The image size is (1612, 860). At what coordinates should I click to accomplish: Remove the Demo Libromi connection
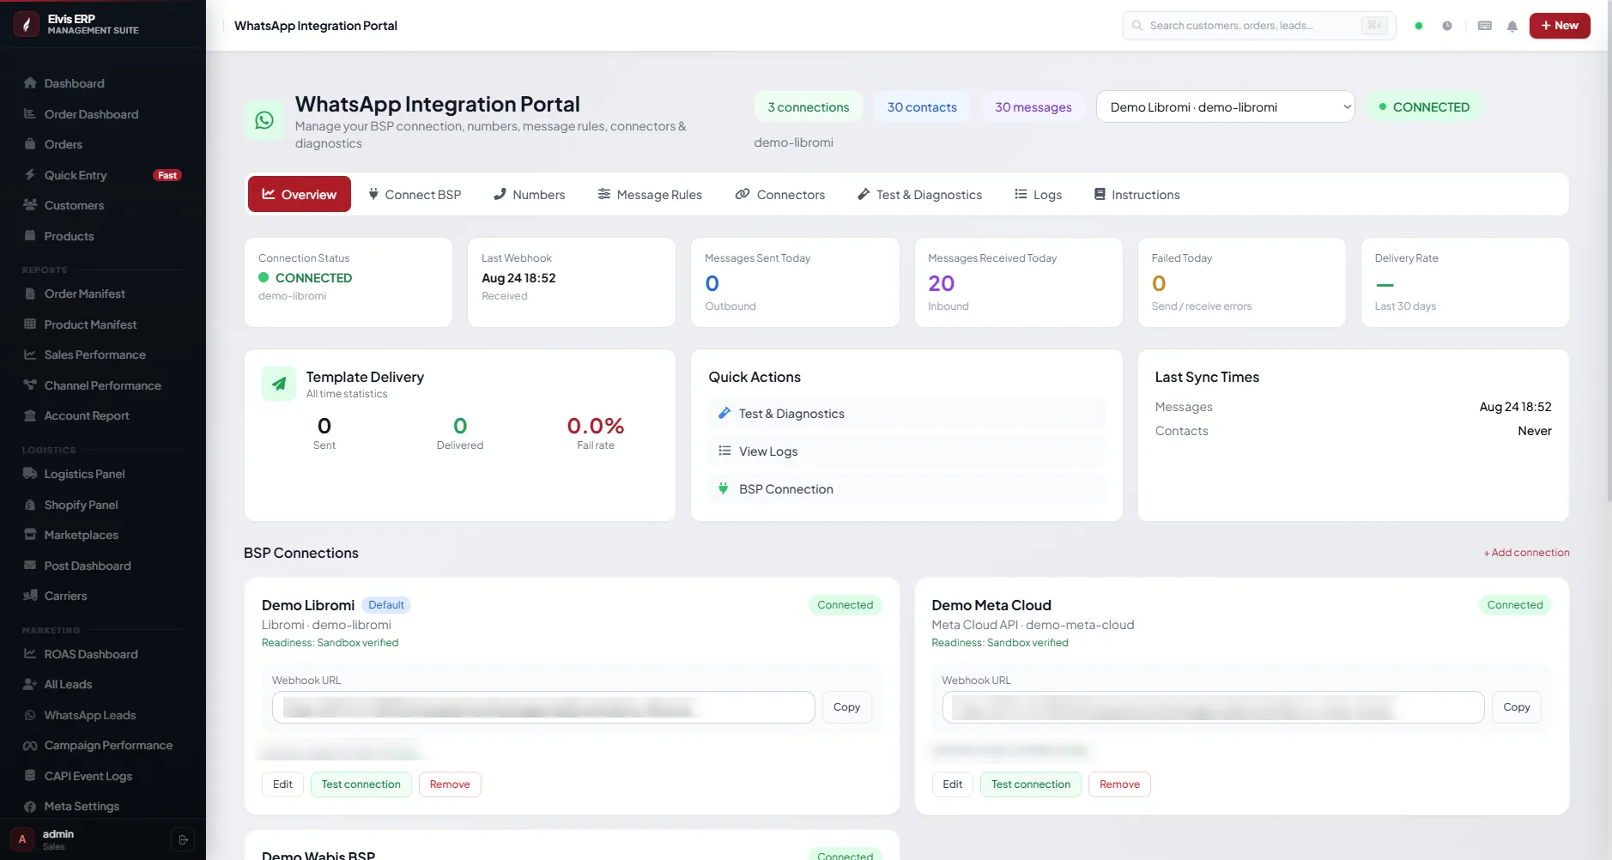point(450,784)
